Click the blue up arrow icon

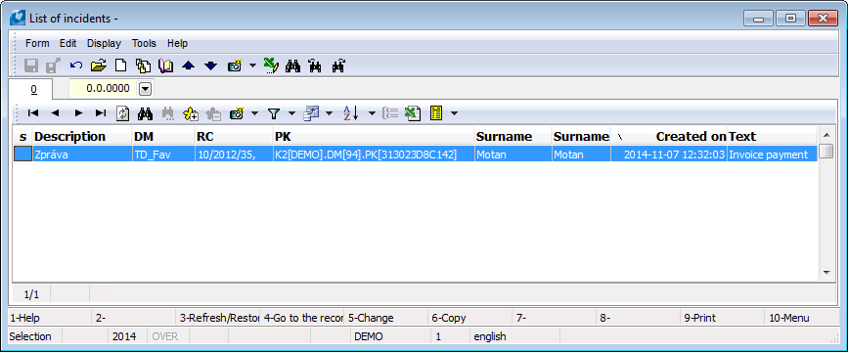click(188, 66)
